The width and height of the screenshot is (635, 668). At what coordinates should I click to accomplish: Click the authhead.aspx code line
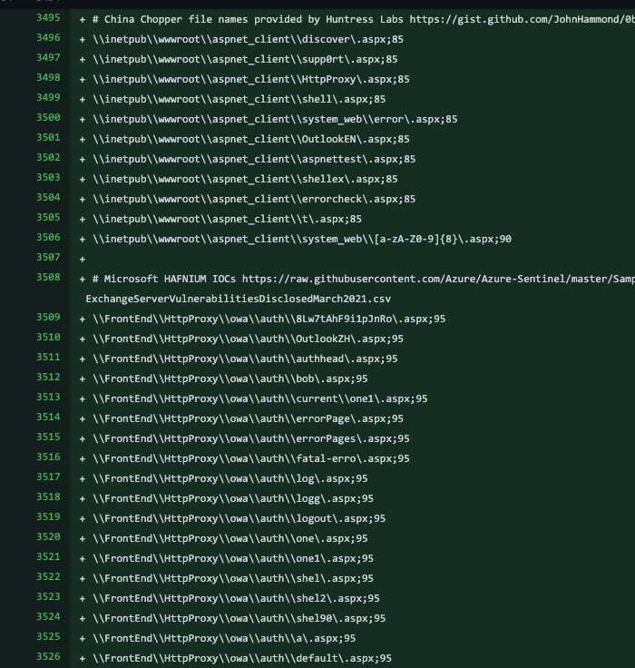245,358
